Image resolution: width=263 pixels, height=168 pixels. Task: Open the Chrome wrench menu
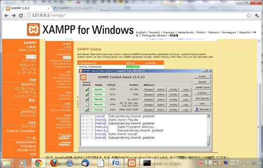pos(257,16)
